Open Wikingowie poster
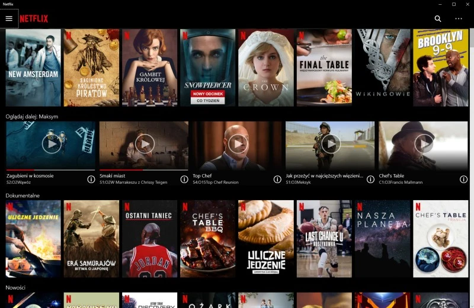 click(382, 68)
